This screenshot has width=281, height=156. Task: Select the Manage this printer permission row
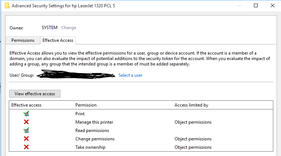click(x=94, y=122)
